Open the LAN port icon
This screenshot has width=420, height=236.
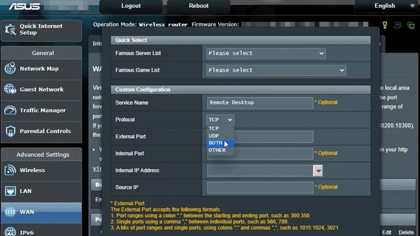10,191
